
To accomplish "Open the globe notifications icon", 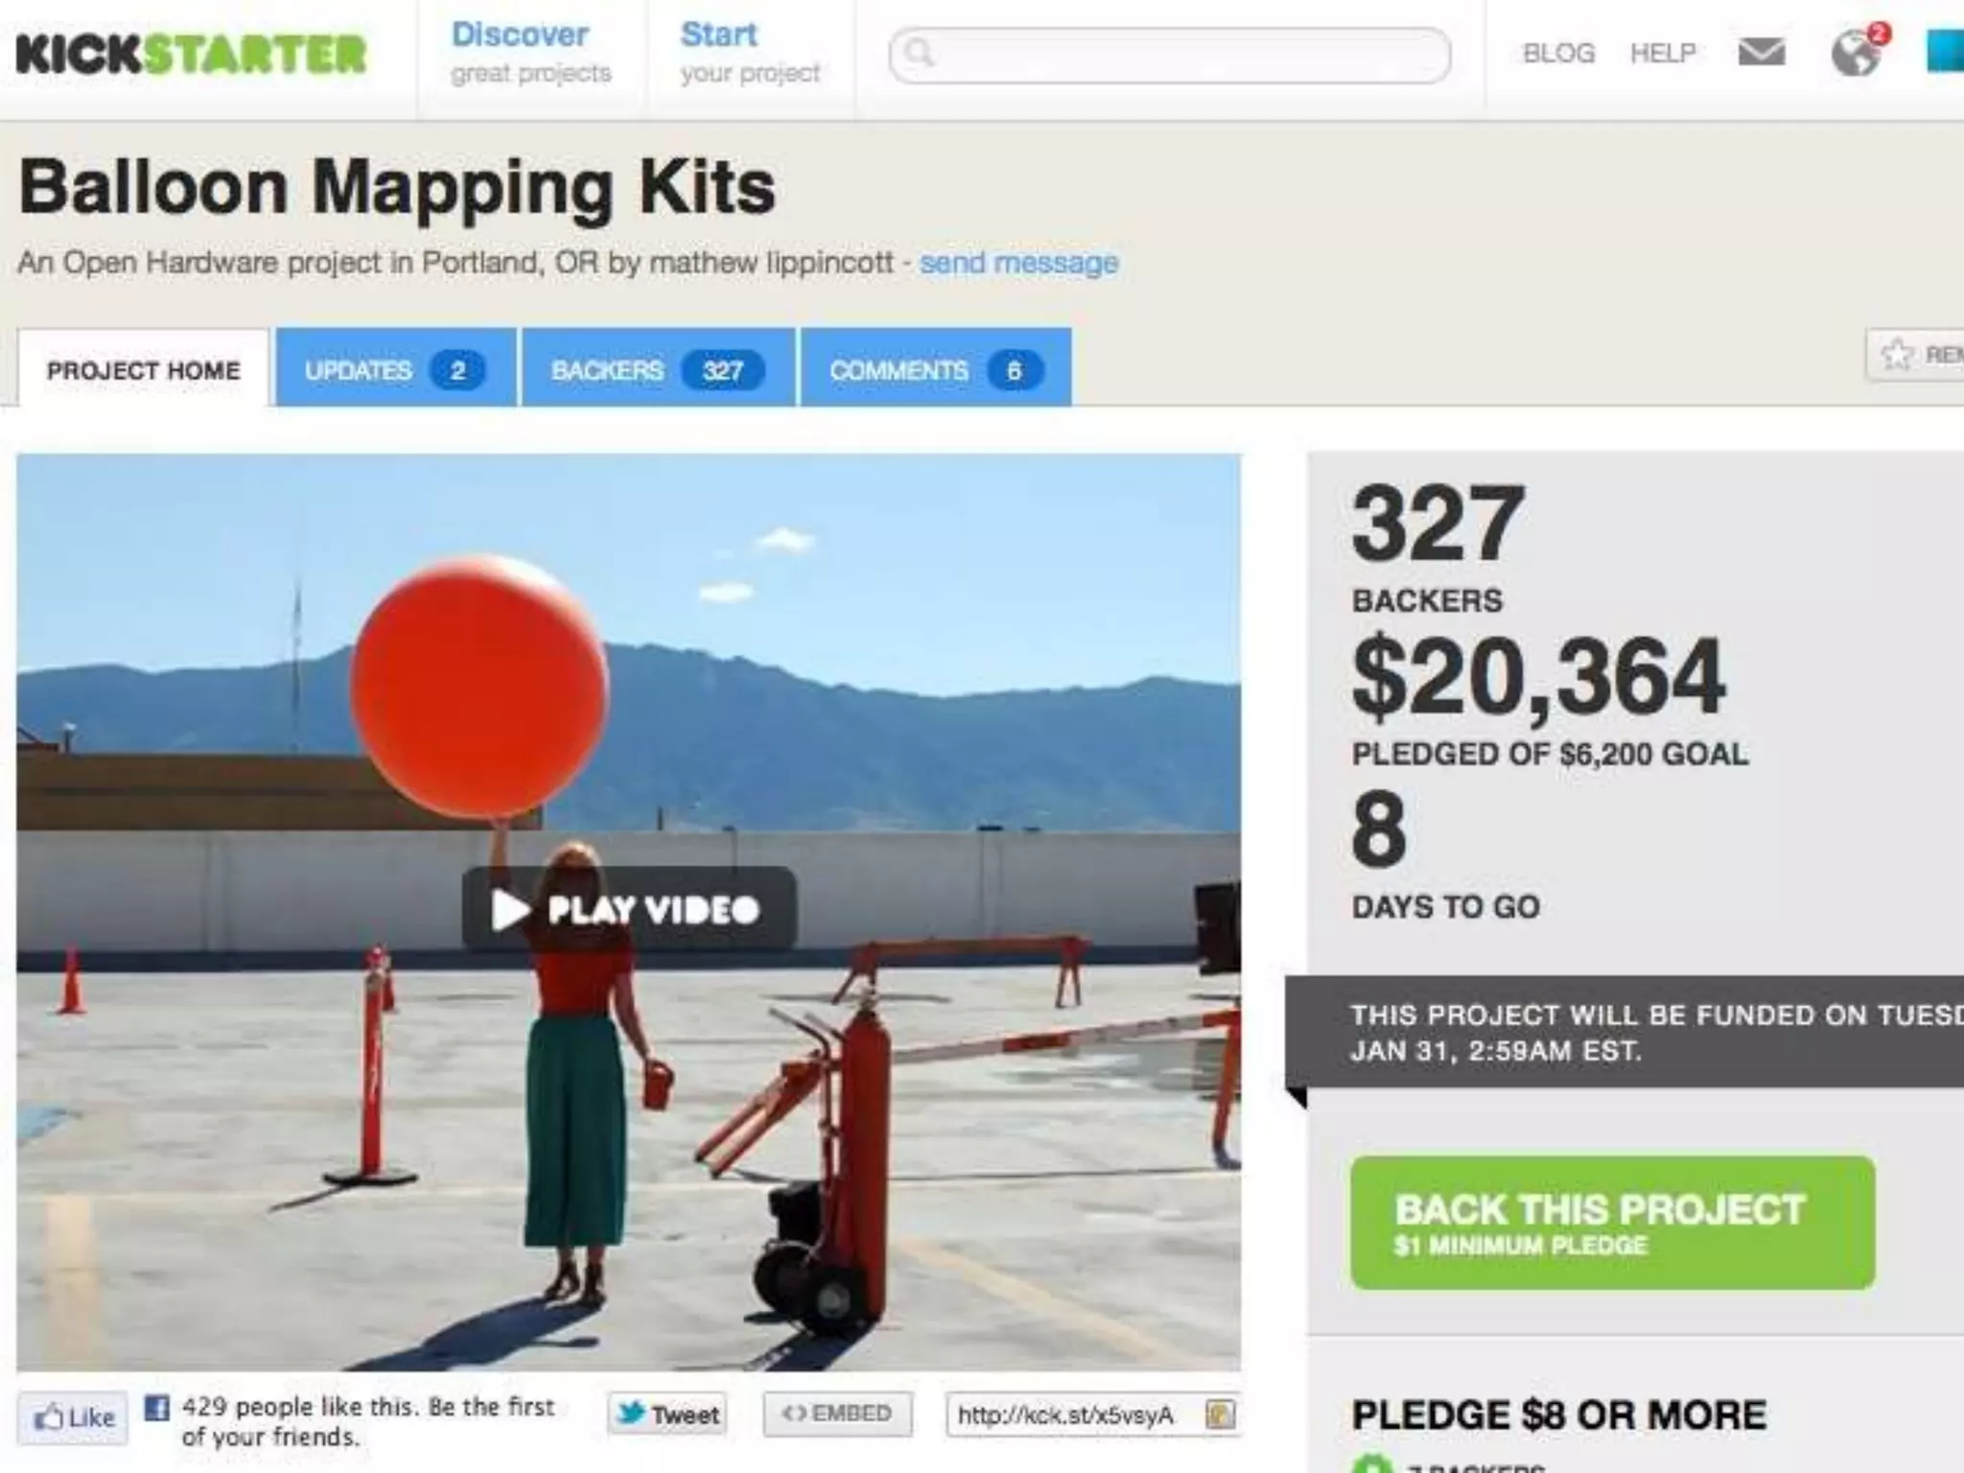I will coord(1858,51).
